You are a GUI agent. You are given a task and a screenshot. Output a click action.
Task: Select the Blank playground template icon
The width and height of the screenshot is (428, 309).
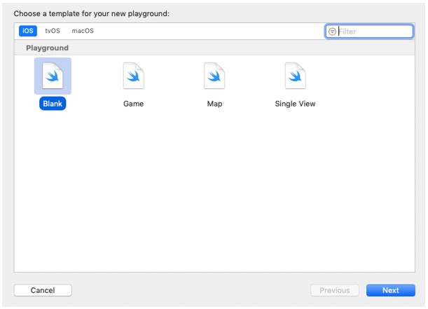53,76
